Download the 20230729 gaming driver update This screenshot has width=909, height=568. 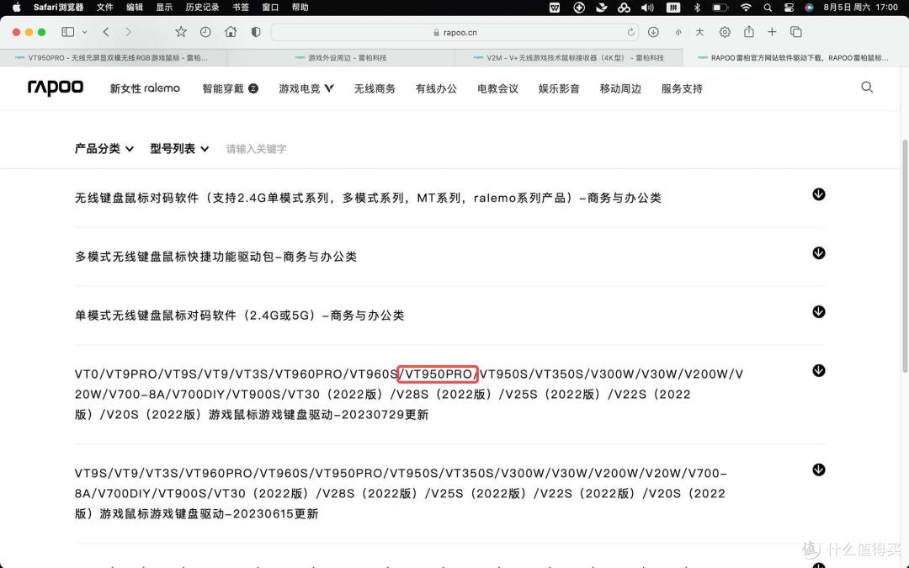click(x=819, y=370)
